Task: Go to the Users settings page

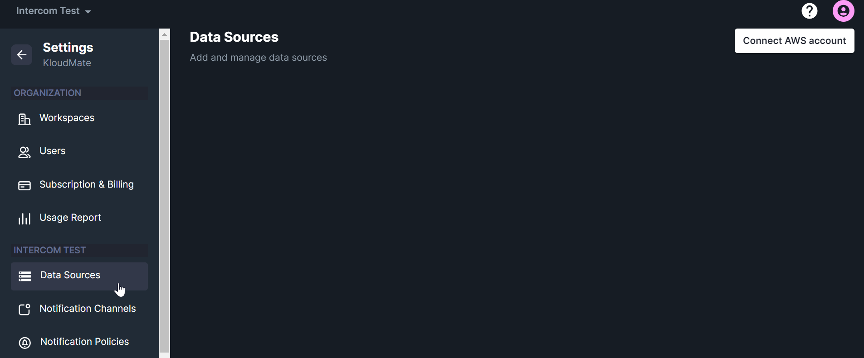Action: coord(53,151)
